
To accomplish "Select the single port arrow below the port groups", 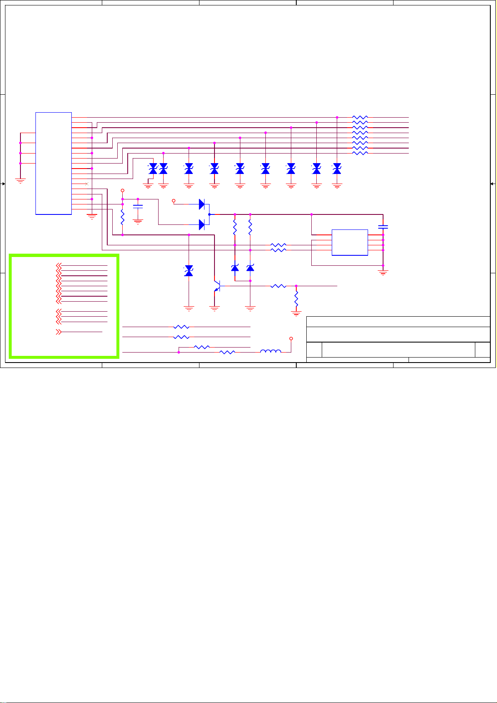I will point(59,332).
